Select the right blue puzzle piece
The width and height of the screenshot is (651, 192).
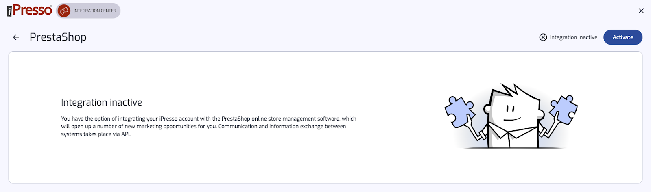pos(564,109)
